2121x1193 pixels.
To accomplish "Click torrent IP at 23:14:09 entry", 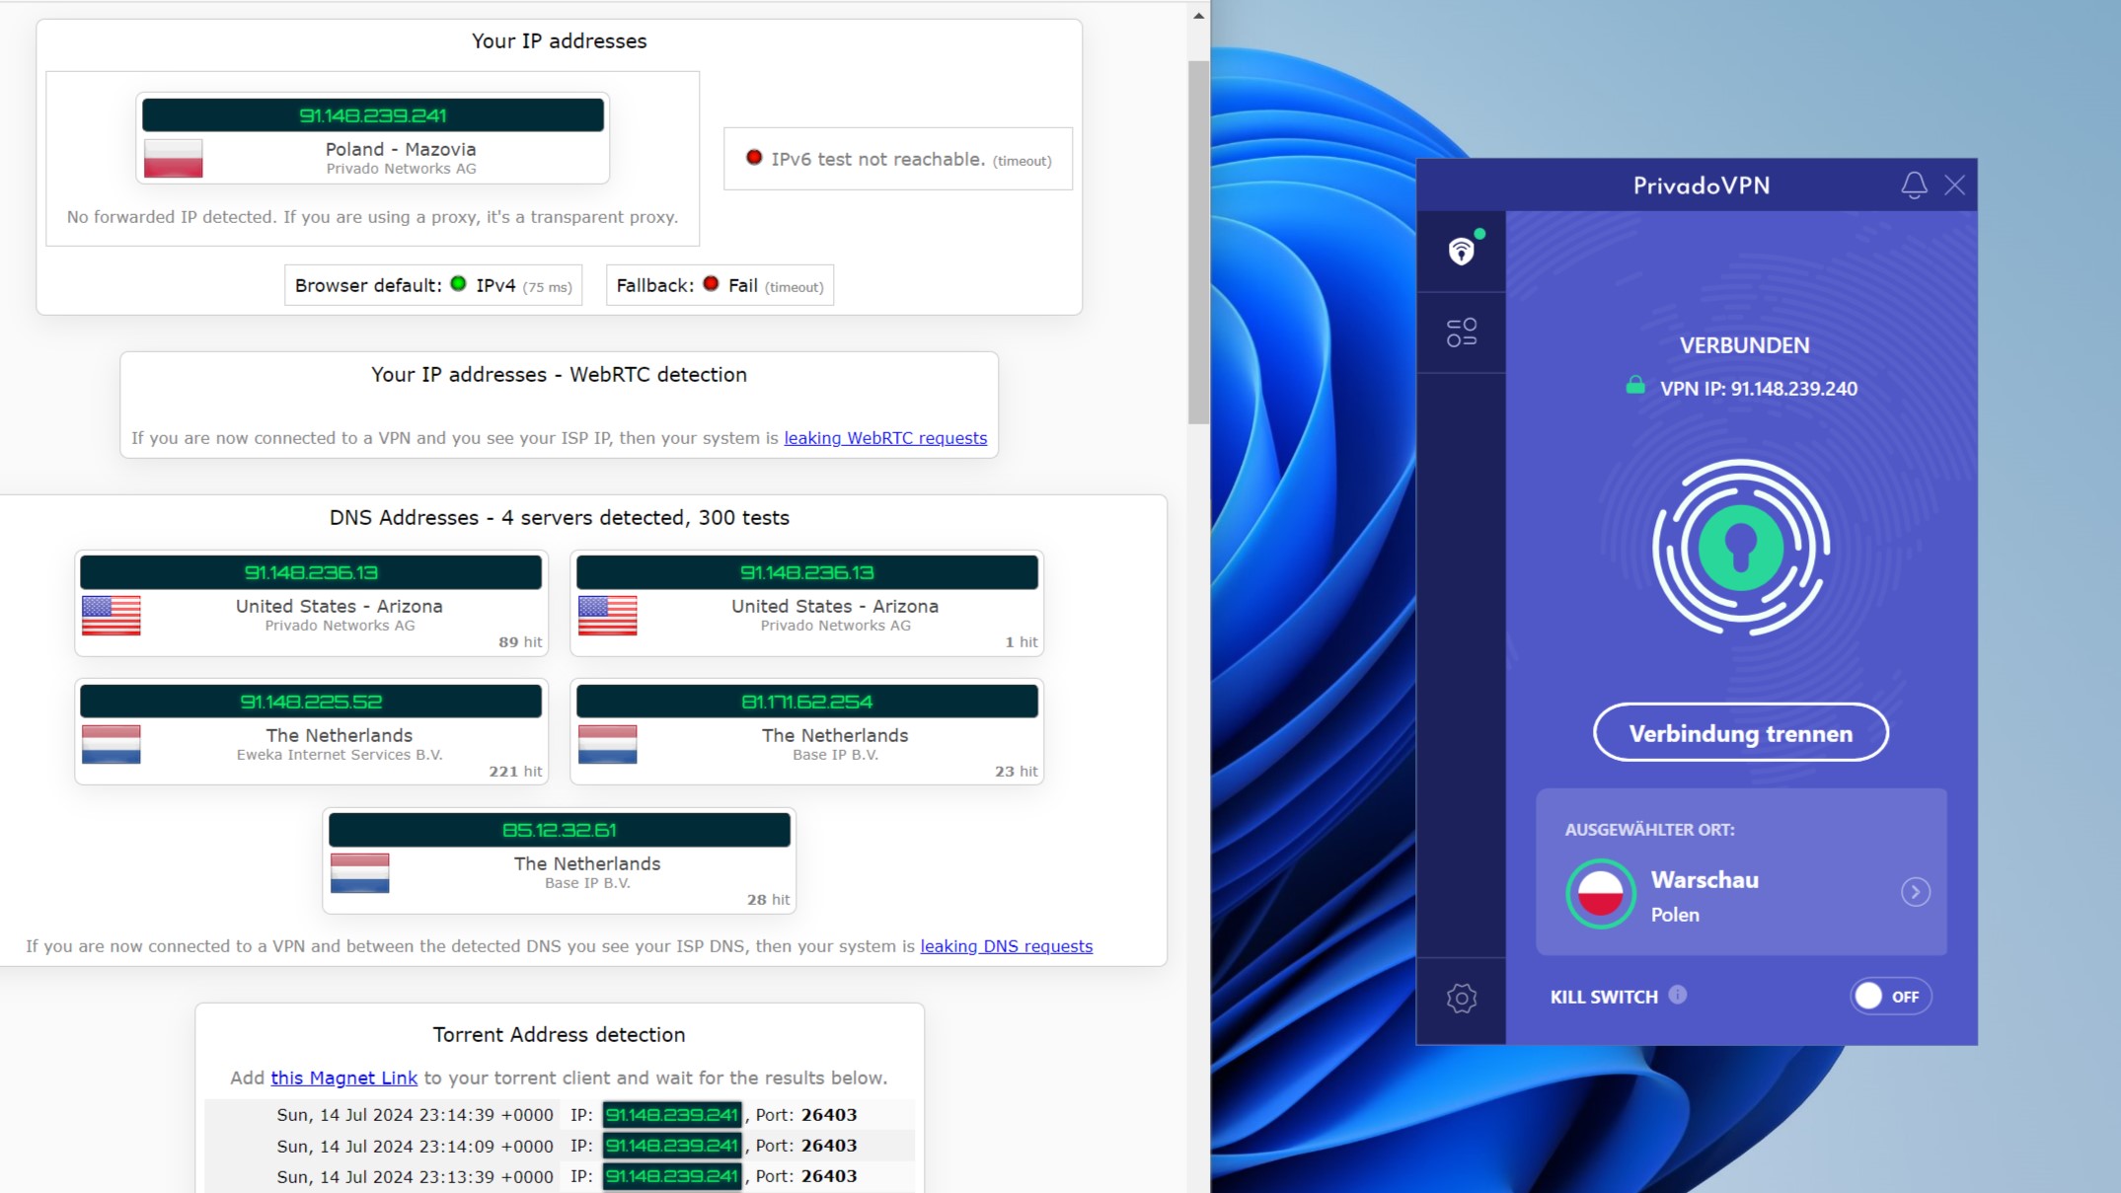I will tap(672, 1146).
